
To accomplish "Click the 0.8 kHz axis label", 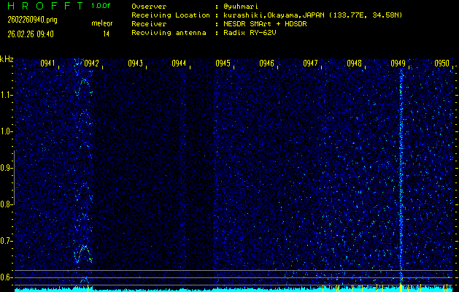I will click(5, 204).
